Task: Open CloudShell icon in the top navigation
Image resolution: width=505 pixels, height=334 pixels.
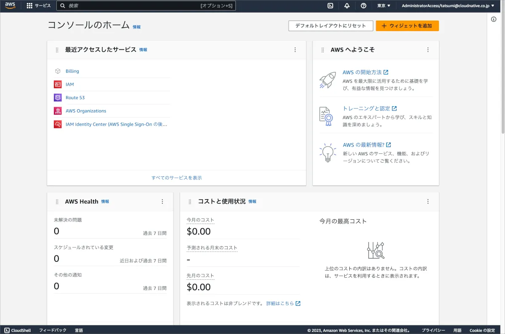Action: (330, 6)
